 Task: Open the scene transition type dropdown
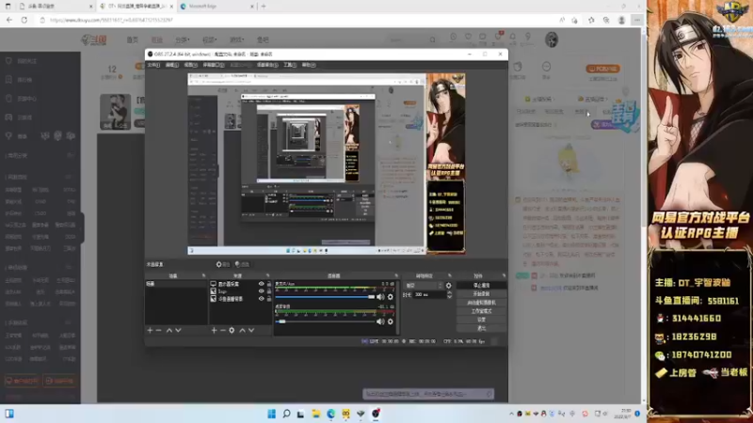click(424, 286)
